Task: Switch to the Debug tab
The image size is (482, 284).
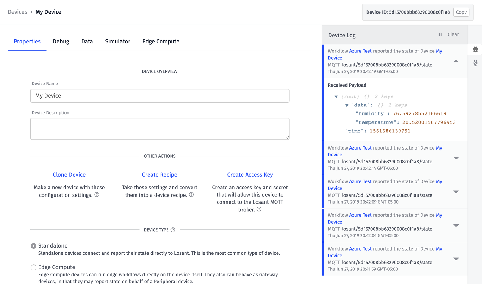Action: point(61,42)
